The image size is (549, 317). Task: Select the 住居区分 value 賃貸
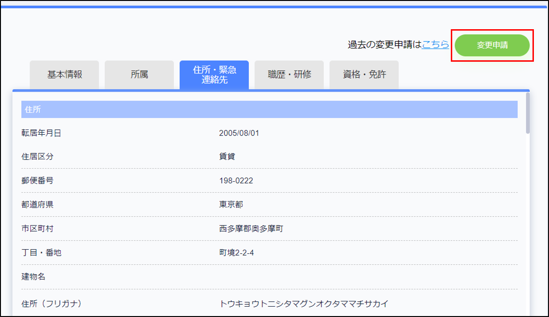(x=227, y=156)
